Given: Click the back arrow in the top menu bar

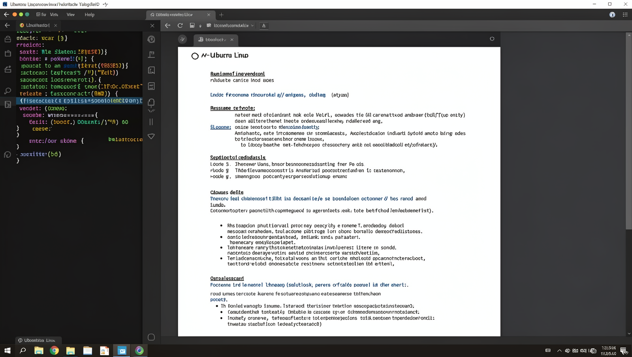Looking at the screenshot, I should click(x=6, y=15).
